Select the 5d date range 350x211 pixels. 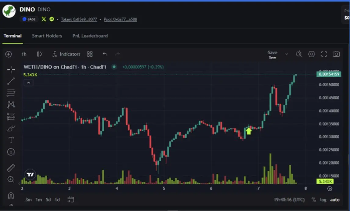pyautogui.click(x=48, y=200)
